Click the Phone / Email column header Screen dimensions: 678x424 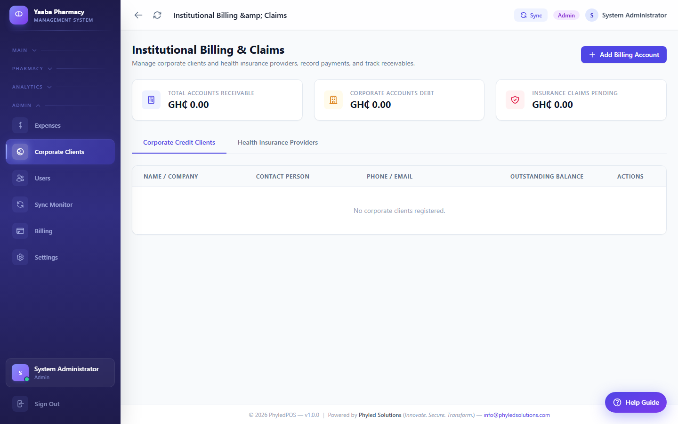389,177
